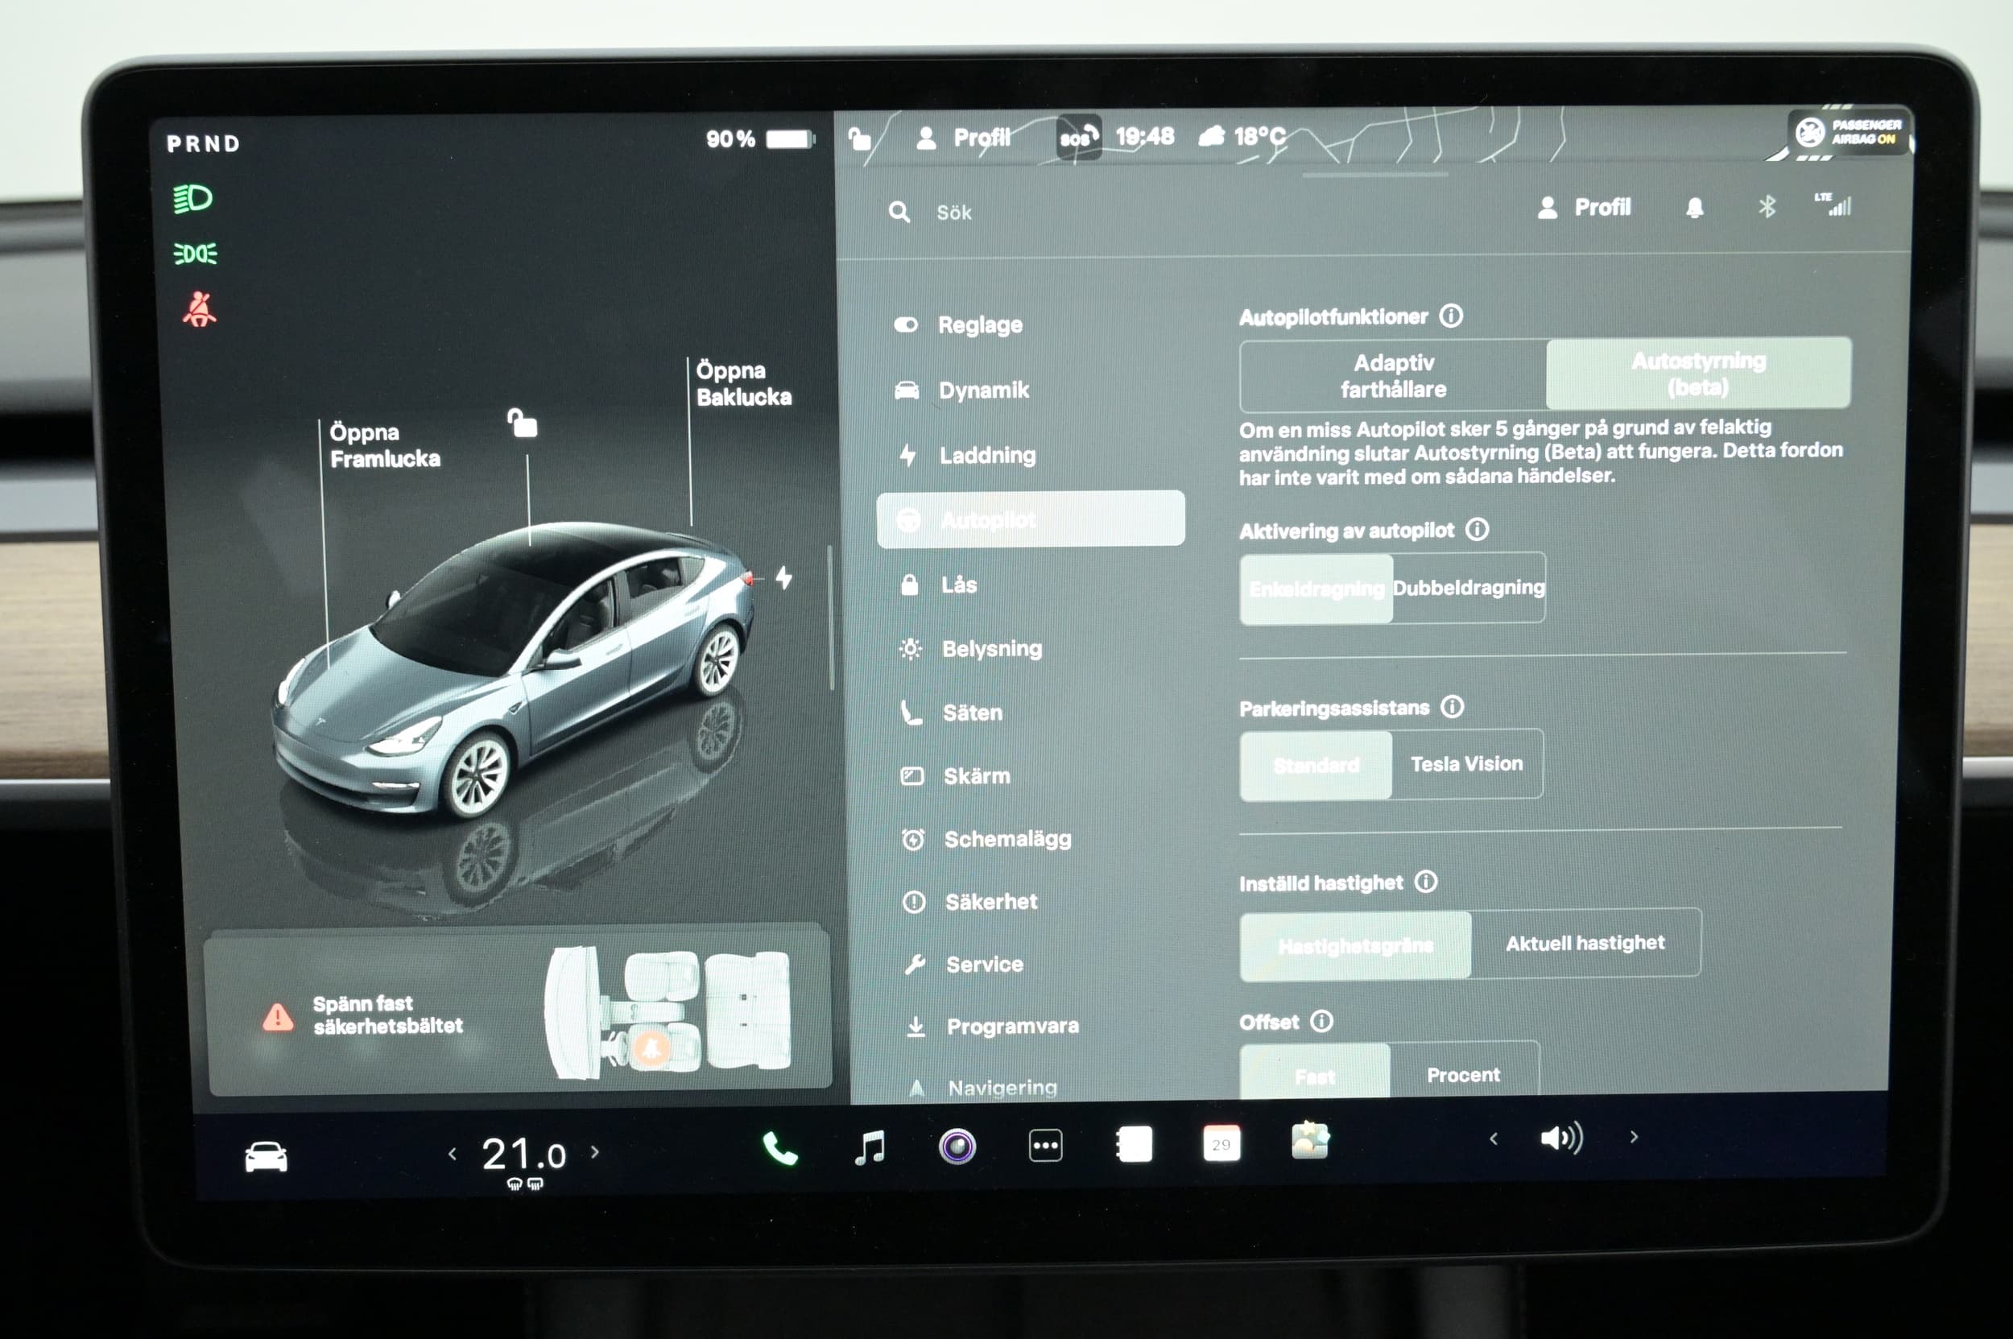This screenshot has height=1339, width=2013.
Task: Open the colorful toybox app icon
Action: click(1310, 1141)
